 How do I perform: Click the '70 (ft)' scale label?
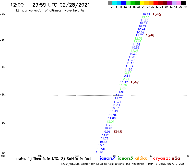pyautogui.click(x=183, y=7)
